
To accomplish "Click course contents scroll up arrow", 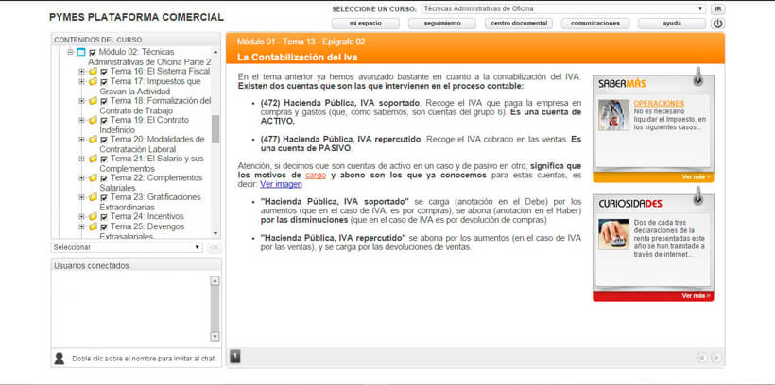I will pos(215,52).
